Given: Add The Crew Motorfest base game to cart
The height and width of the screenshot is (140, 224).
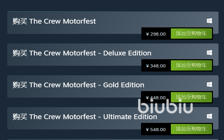Looking at the screenshot, I should pyautogui.click(x=191, y=34).
